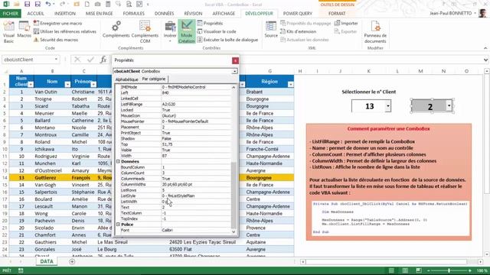Click the insert function fx icon
The image size is (490, 275).
click(103, 60)
